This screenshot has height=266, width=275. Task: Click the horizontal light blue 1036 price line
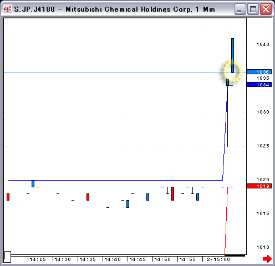111,73
